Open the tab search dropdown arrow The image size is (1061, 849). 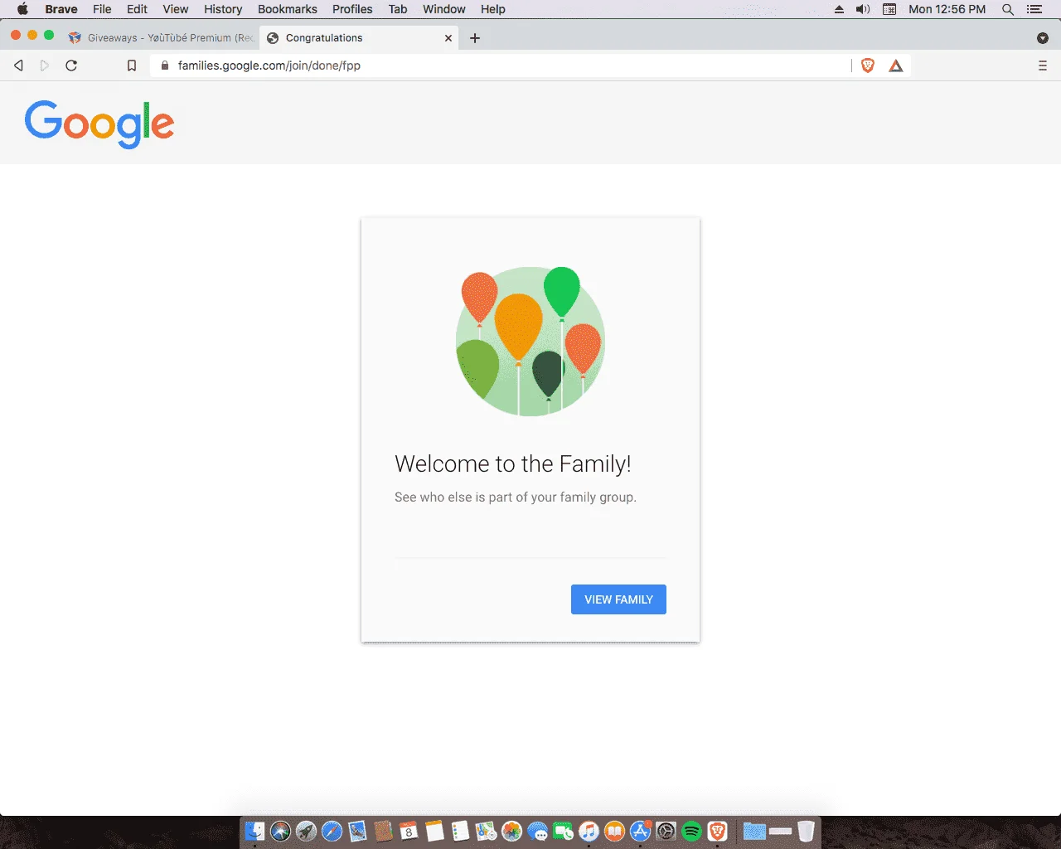coord(1043,37)
